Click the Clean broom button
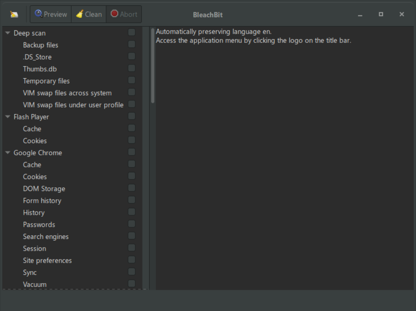The height and width of the screenshot is (311, 416). tap(89, 14)
